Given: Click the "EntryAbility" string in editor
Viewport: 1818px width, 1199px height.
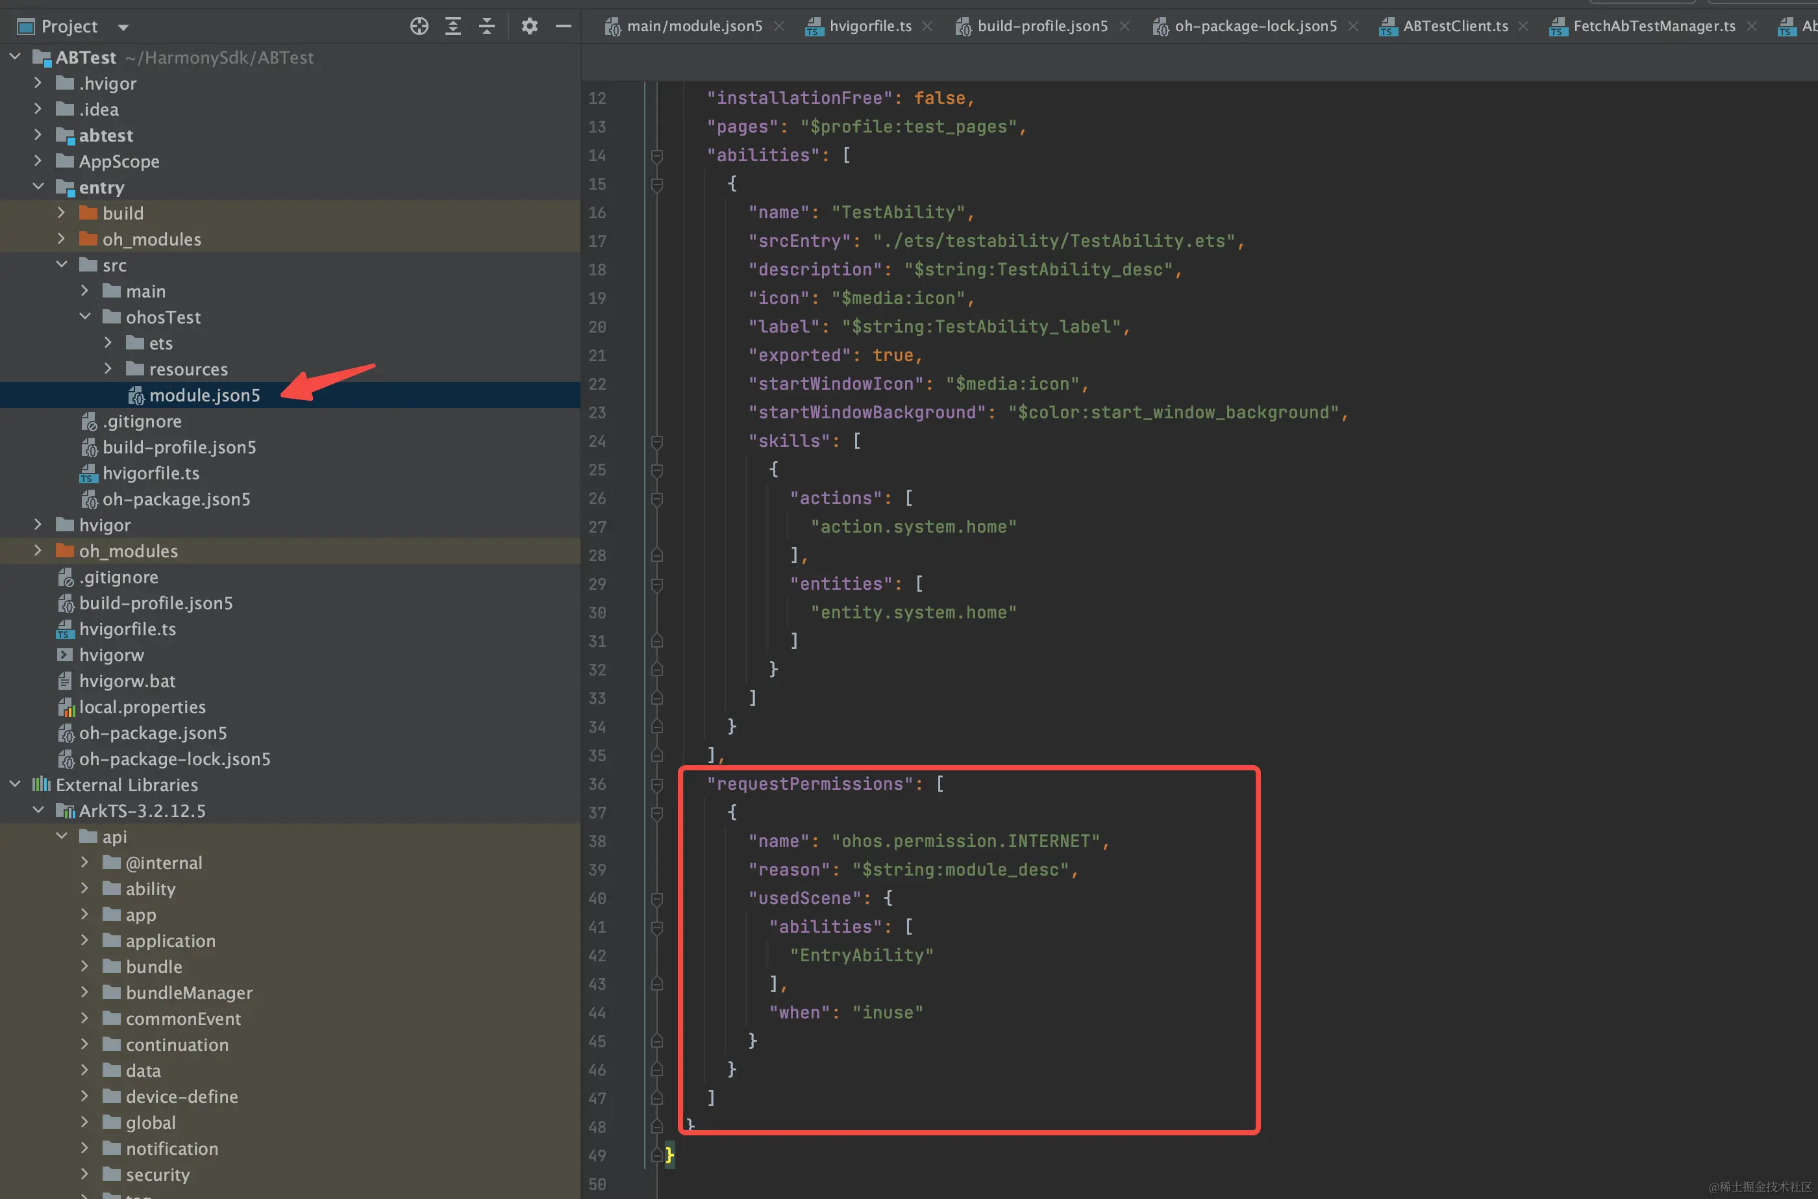Looking at the screenshot, I should click(x=861, y=955).
